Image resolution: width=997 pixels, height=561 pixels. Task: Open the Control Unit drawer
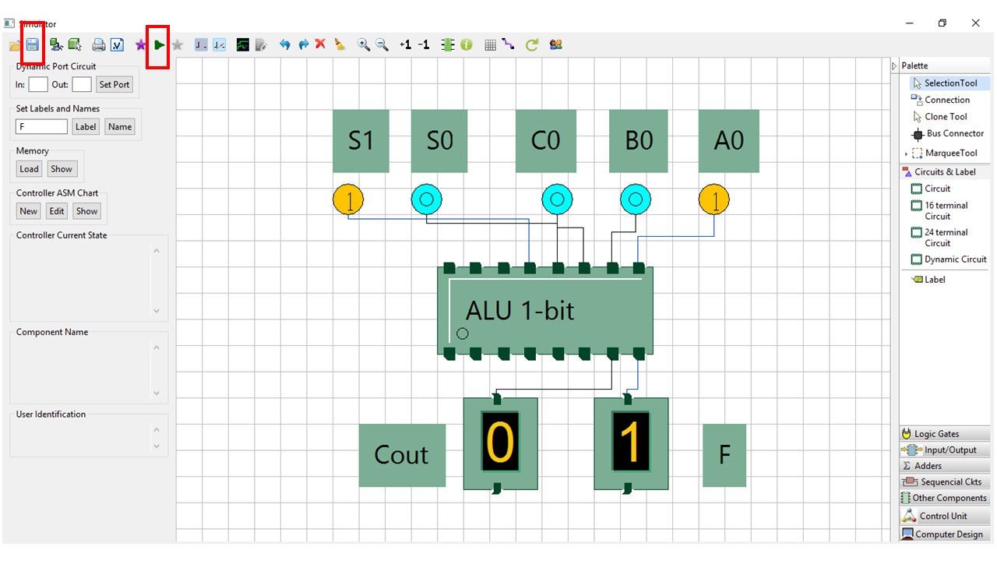point(945,516)
